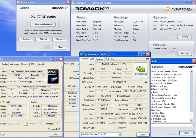Click Close button in the Details window
Viewport: 196px width, 138px height.
point(187,133)
